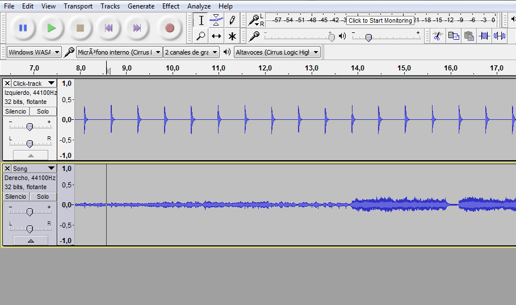Paste with the clipboard Paste icon
This screenshot has height=305, width=516.
coord(469,36)
